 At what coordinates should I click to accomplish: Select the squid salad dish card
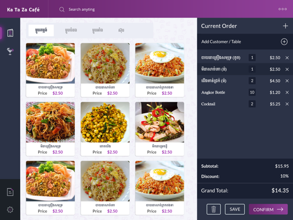[160, 129]
